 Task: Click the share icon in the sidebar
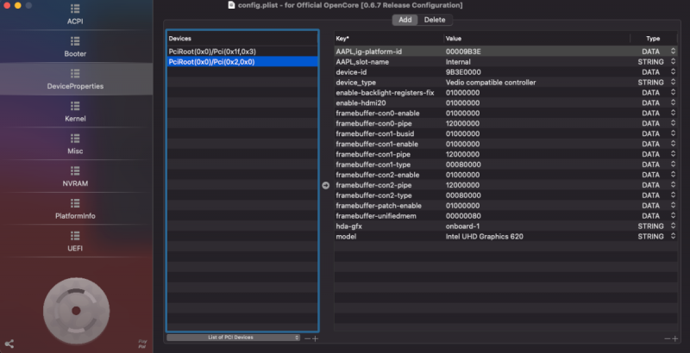coord(9,344)
